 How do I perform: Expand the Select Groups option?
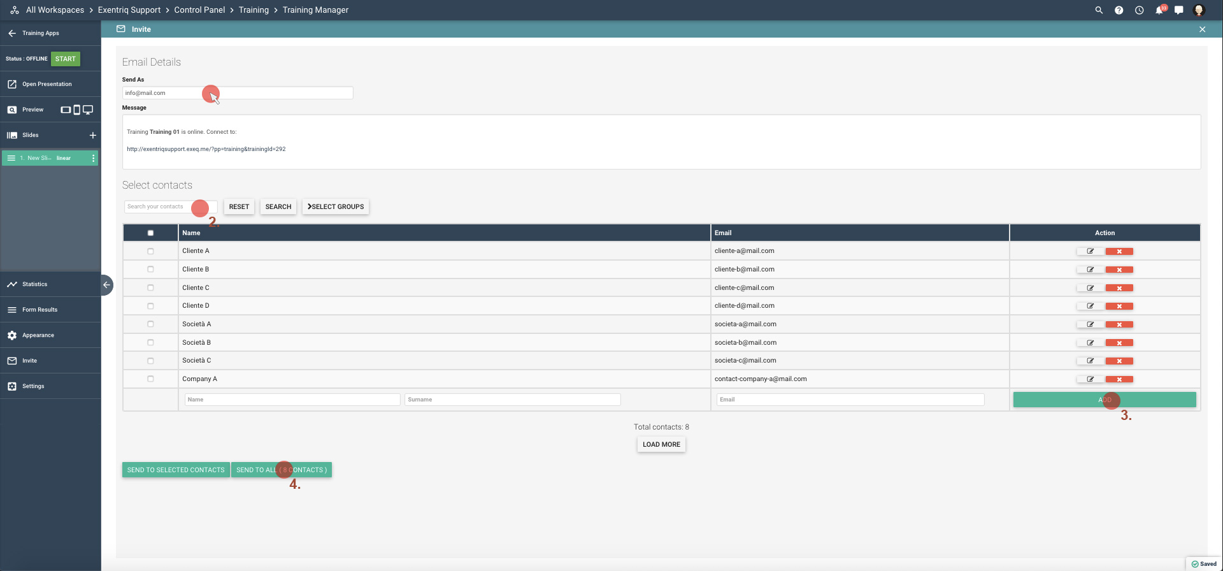click(336, 206)
